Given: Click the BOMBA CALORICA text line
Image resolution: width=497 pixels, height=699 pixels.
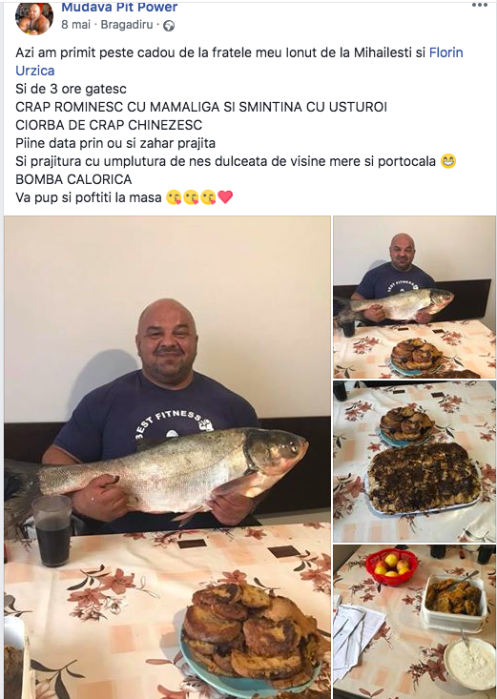Looking at the screenshot, I should point(73,179).
